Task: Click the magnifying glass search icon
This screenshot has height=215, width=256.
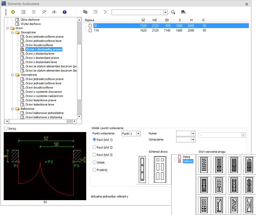Action: [x=173, y=12]
